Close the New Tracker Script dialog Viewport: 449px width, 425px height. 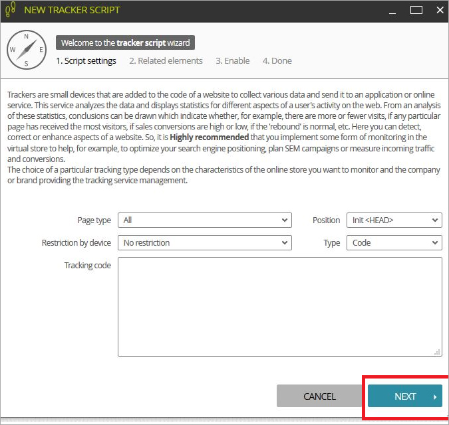tap(438, 10)
